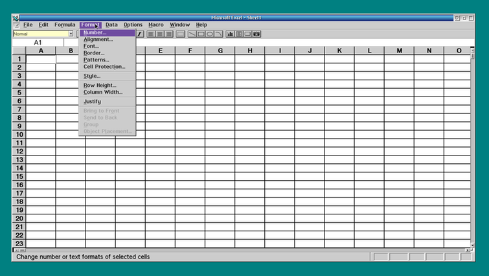The image size is (489, 276).
Task: Choose Cell Protection... menu entry
Action: coord(108,67)
